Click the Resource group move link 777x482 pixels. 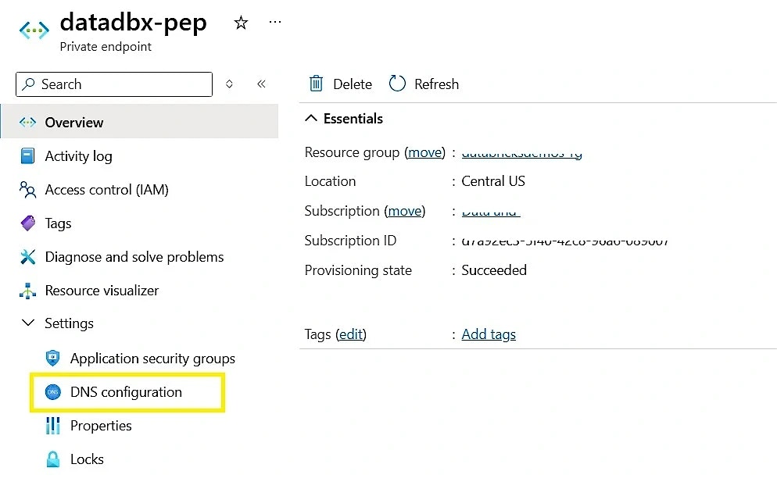pos(425,152)
